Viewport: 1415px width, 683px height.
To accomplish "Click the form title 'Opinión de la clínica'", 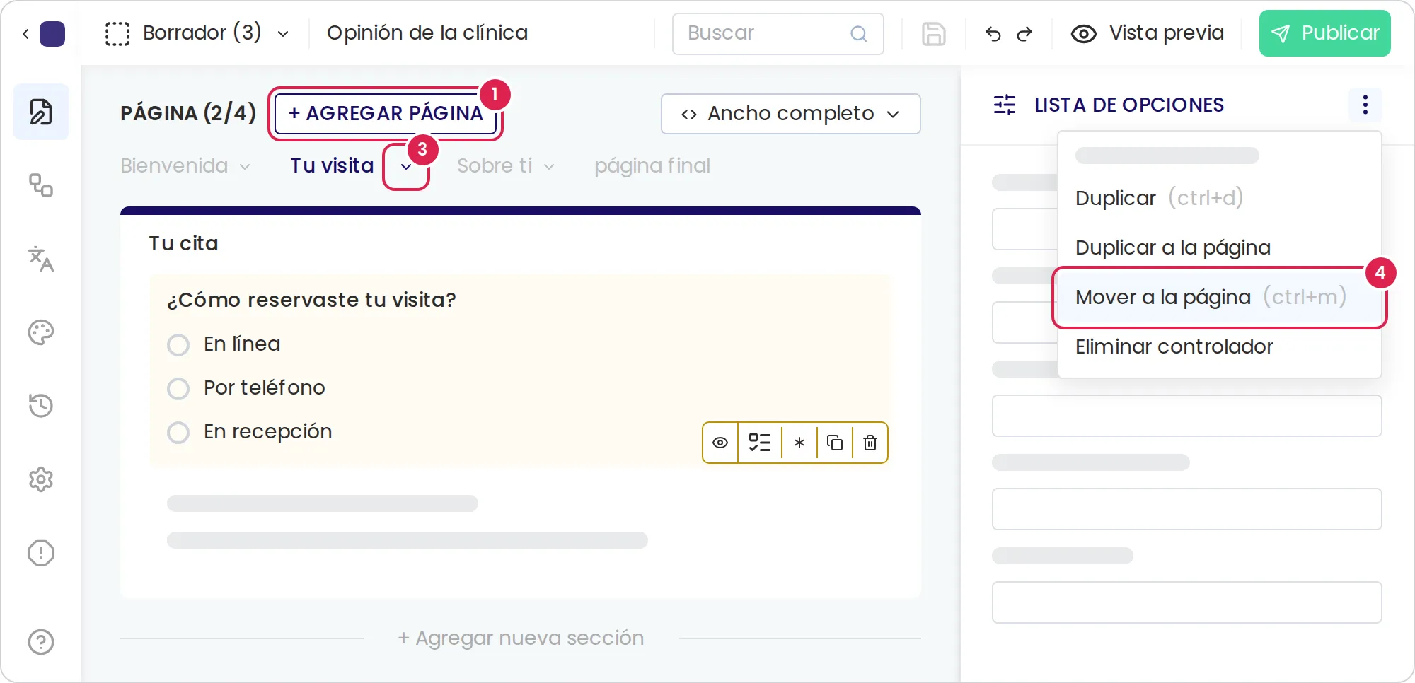I will 427,33.
